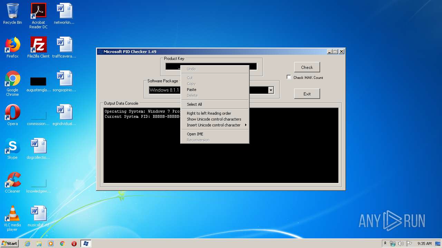Open Windows Explorer folder in taskbar
Viewport: 442px width, 248px height.
click(x=39, y=244)
